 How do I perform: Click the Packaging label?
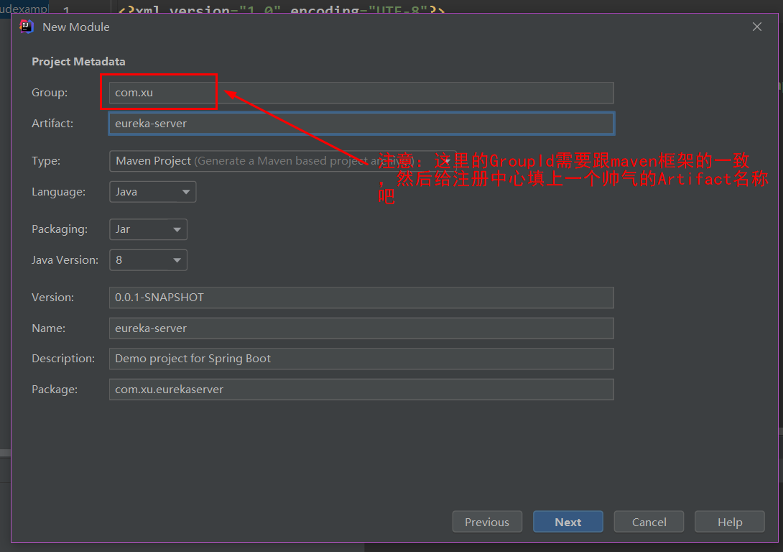(x=60, y=229)
